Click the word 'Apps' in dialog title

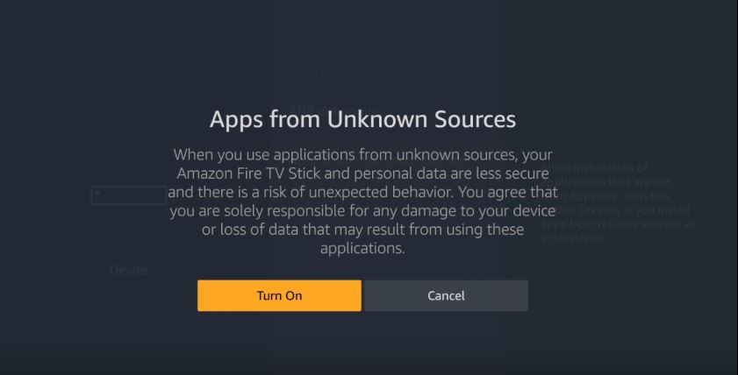point(236,120)
